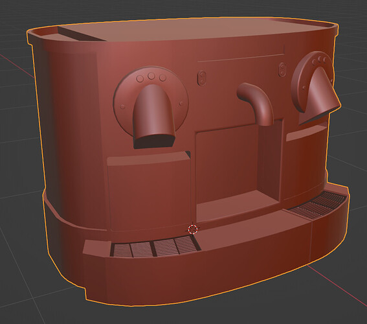The height and width of the screenshot is (324, 367).
Task: Click the leftmost small circle on left dial
Action: 140,78
